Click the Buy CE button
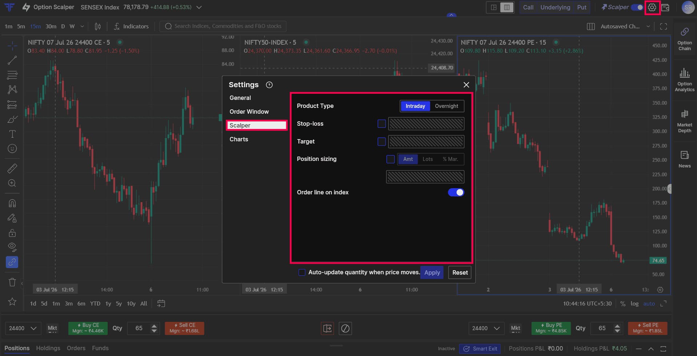The height and width of the screenshot is (356, 697). pyautogui.click(x=88, y=328)
